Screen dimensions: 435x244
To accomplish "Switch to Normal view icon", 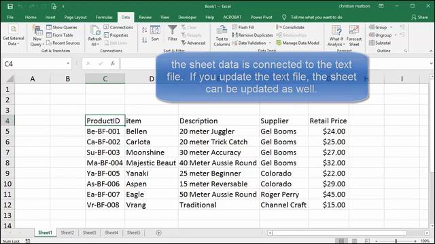I will [x=341, y=241].
